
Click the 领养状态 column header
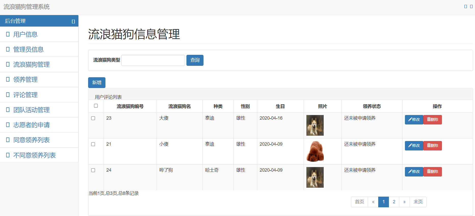372,106
